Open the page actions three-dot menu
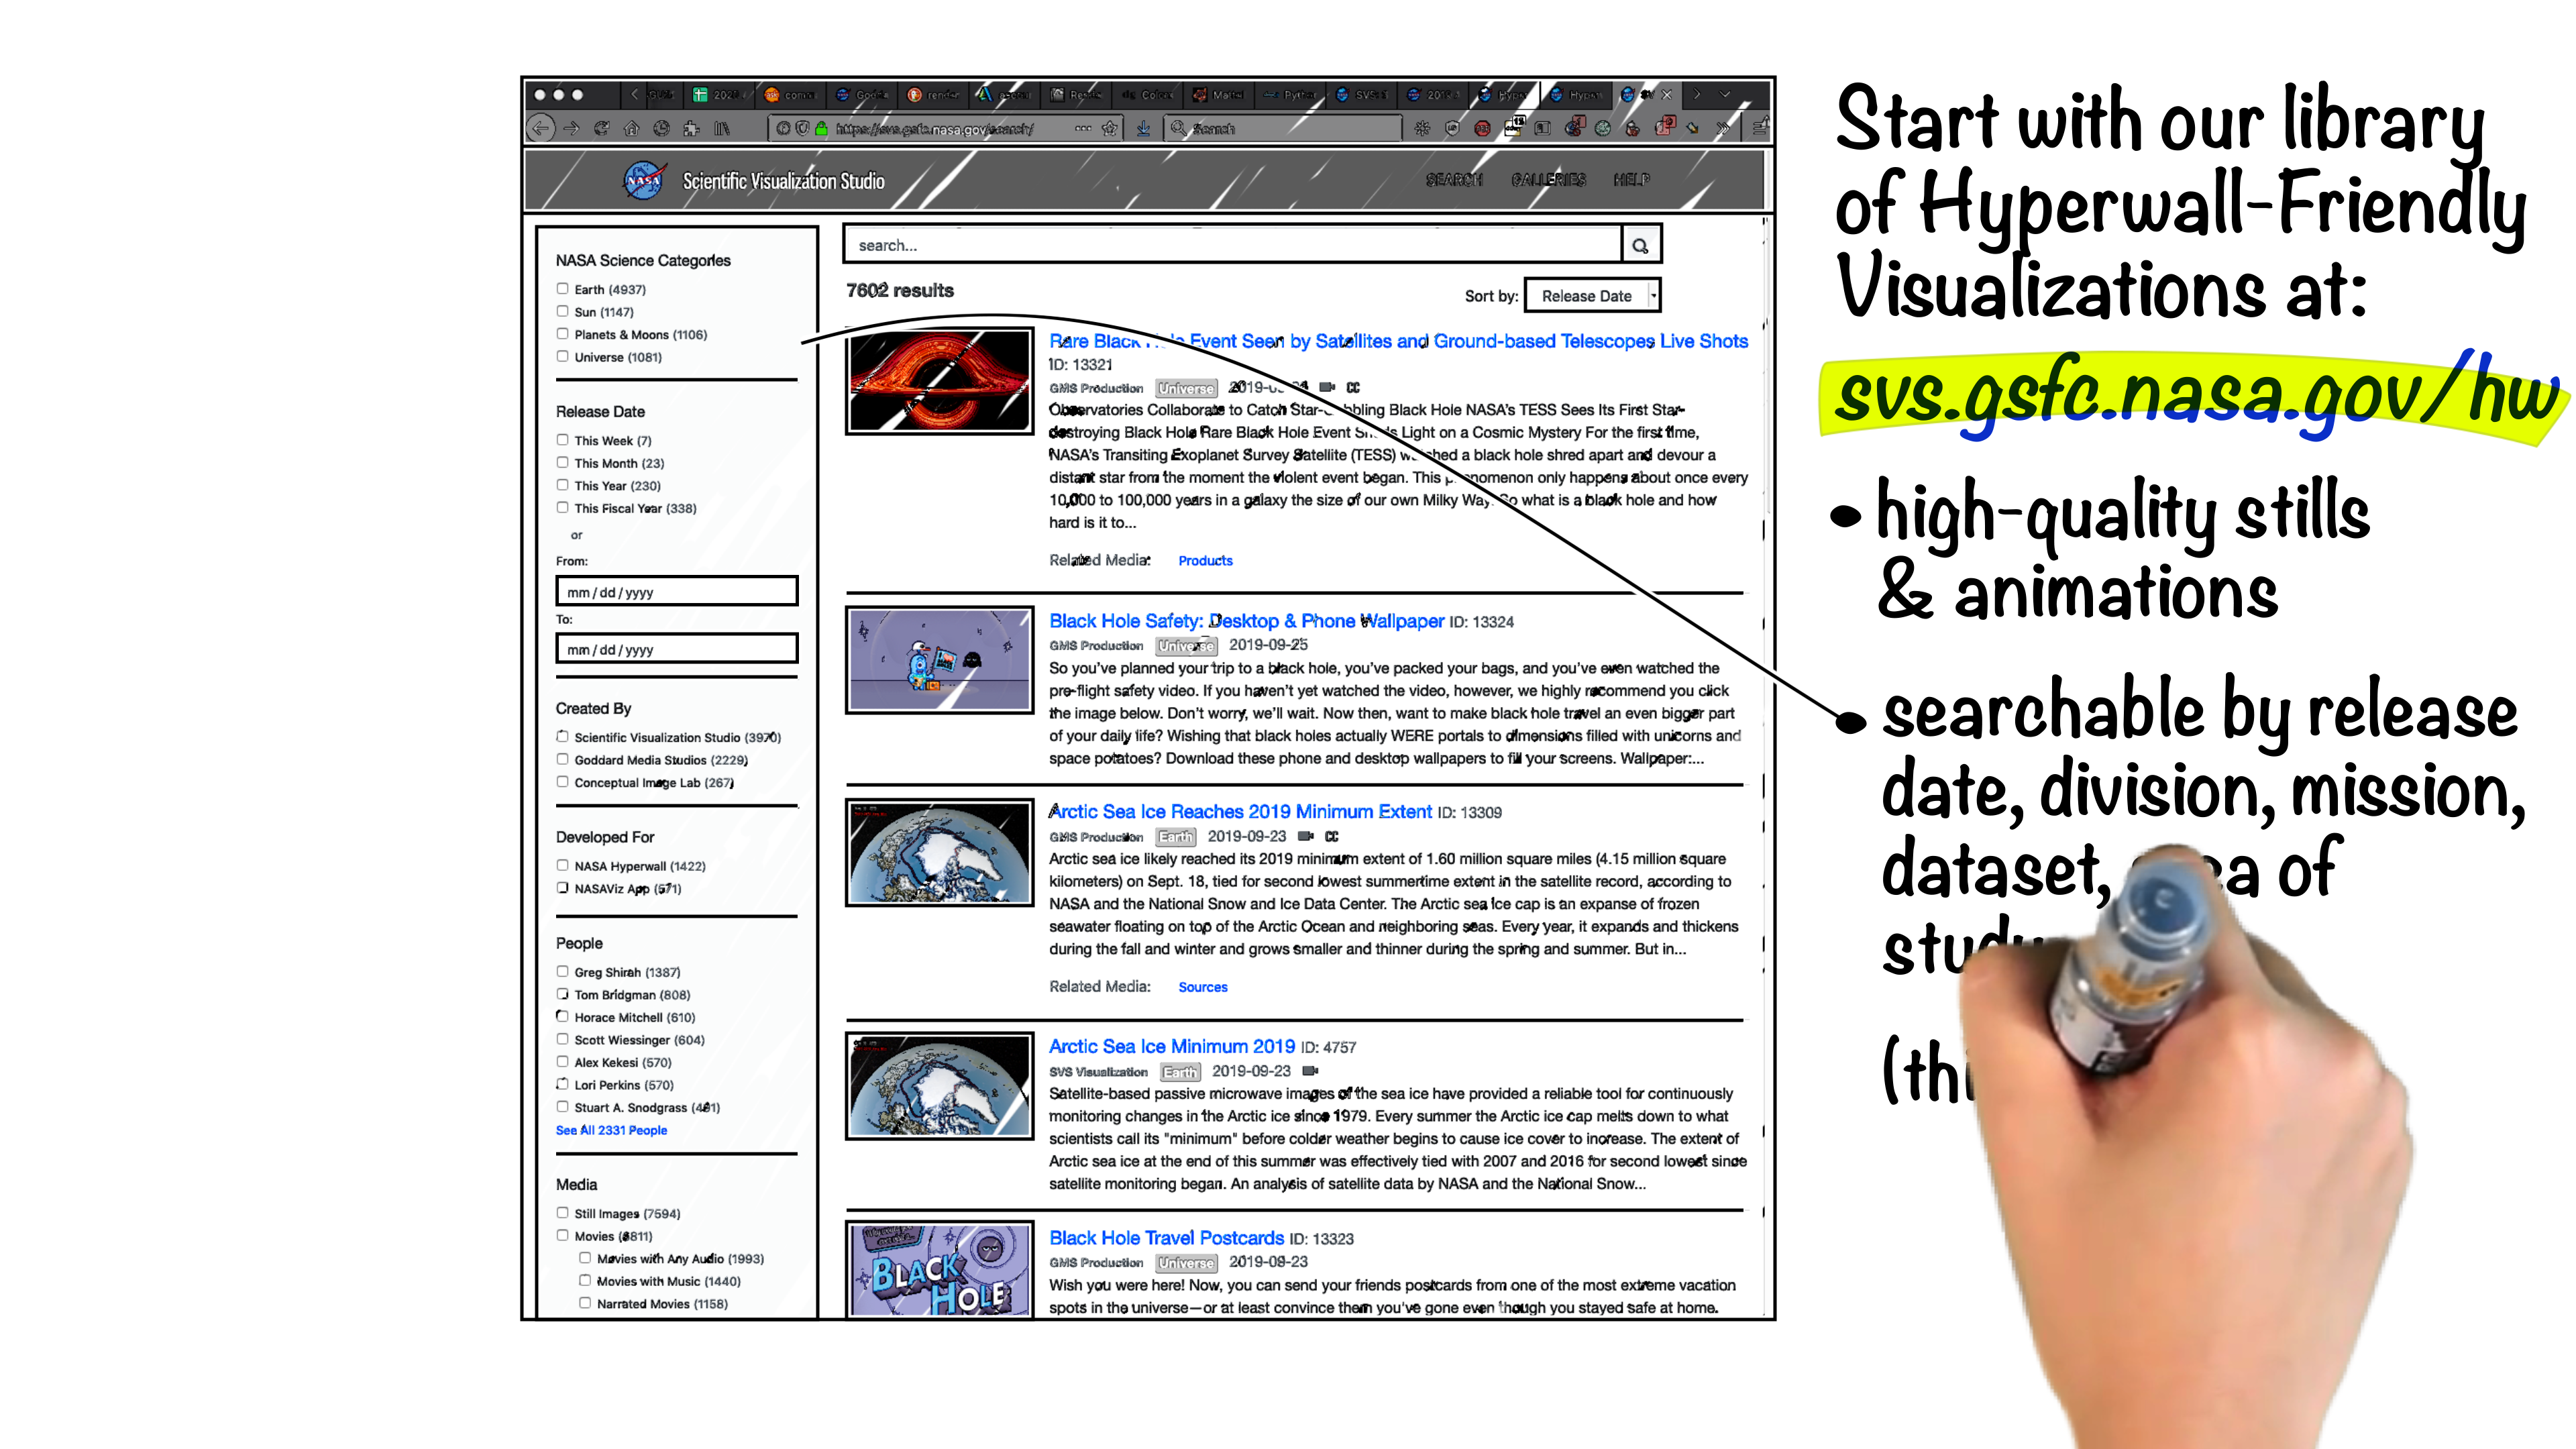The height and width of the screenshot is (1449, 2576). pyautogui.click(x=1083, y=128)
